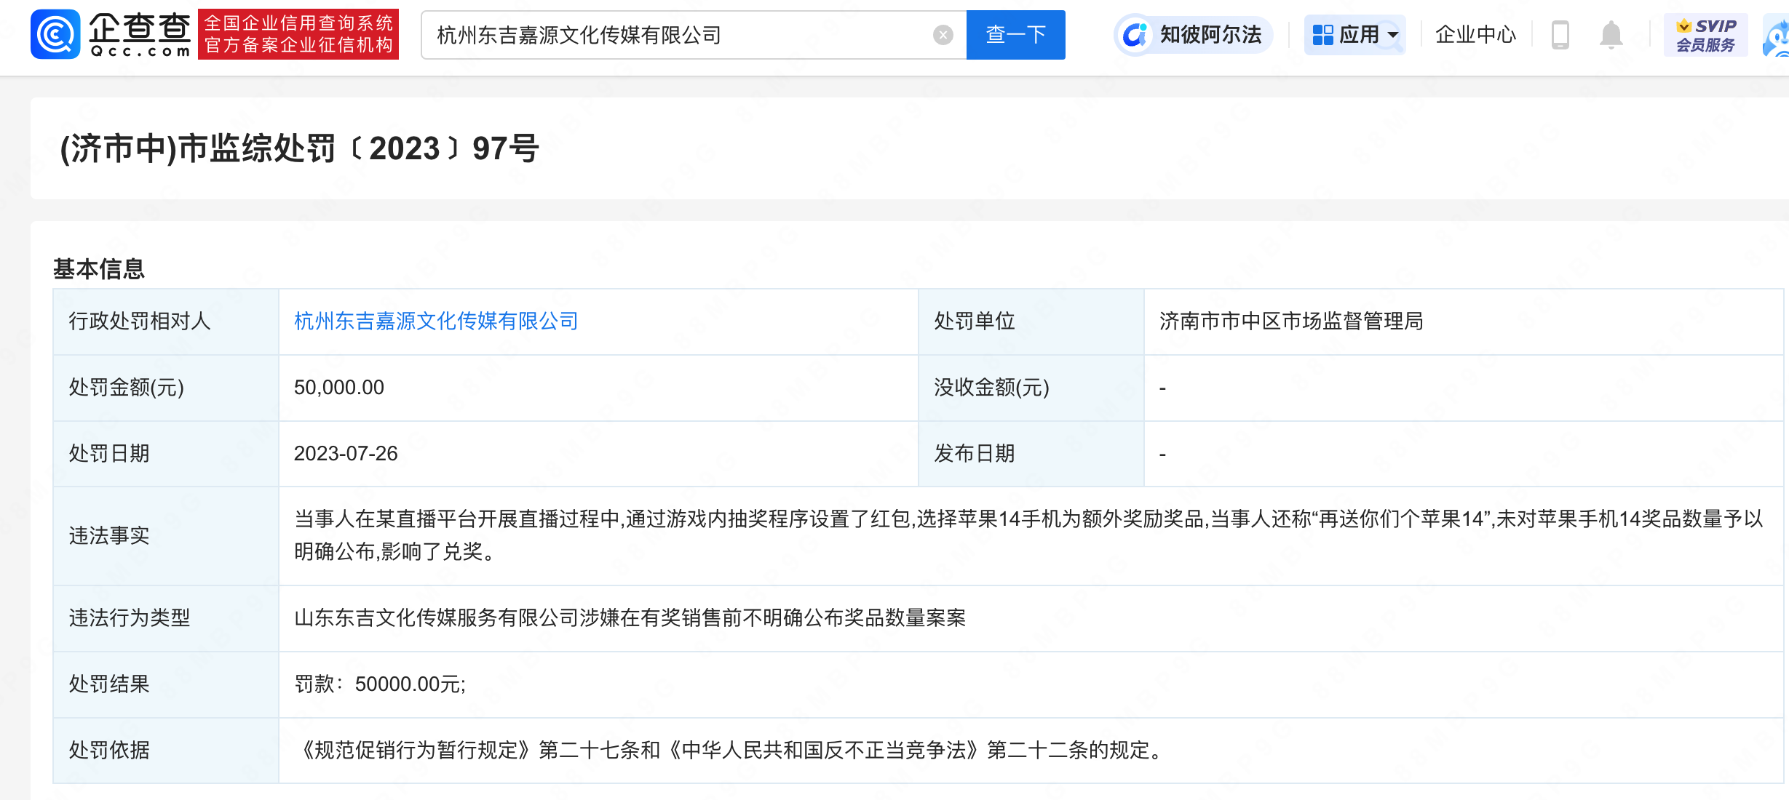Click the 违法事实 label cell

pos(166,536)
